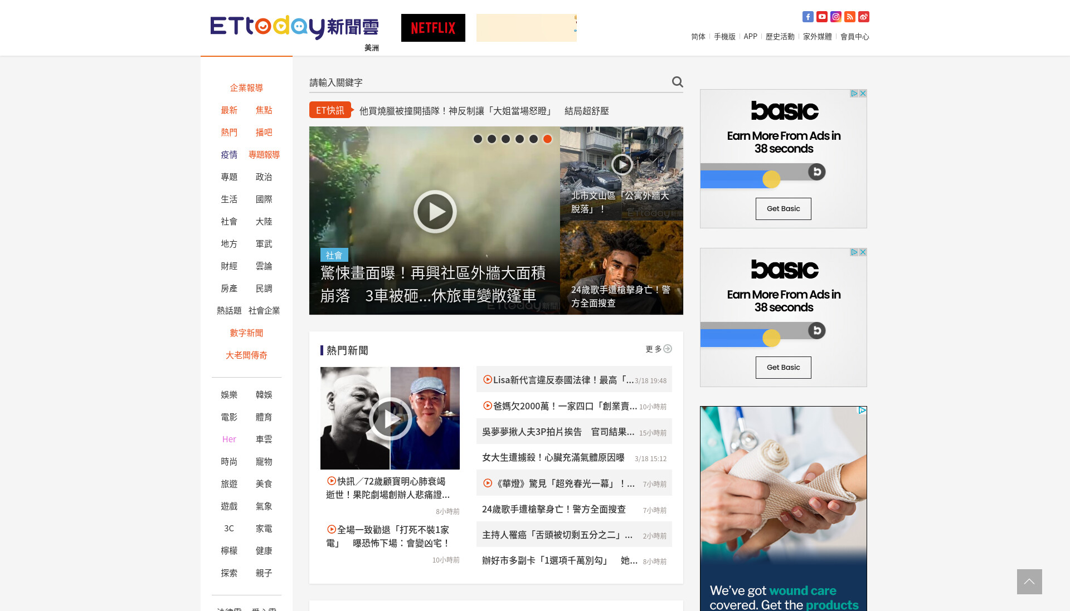Screen dimensions: 1070x611
Task: Click the Netflix banner
Action: point(433,28)
